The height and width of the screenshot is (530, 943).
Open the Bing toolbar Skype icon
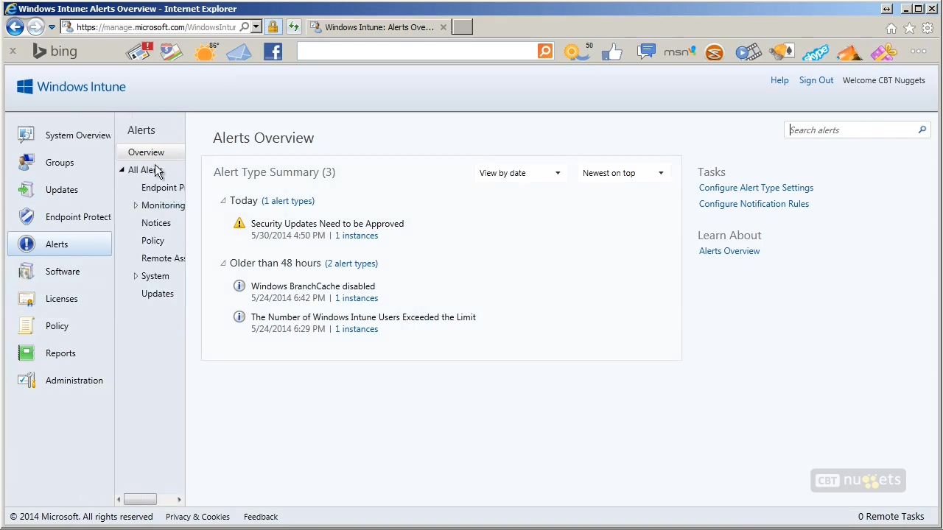[816, 52]
